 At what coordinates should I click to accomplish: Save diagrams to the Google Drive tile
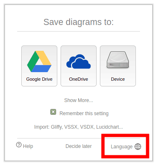[39, 66]
